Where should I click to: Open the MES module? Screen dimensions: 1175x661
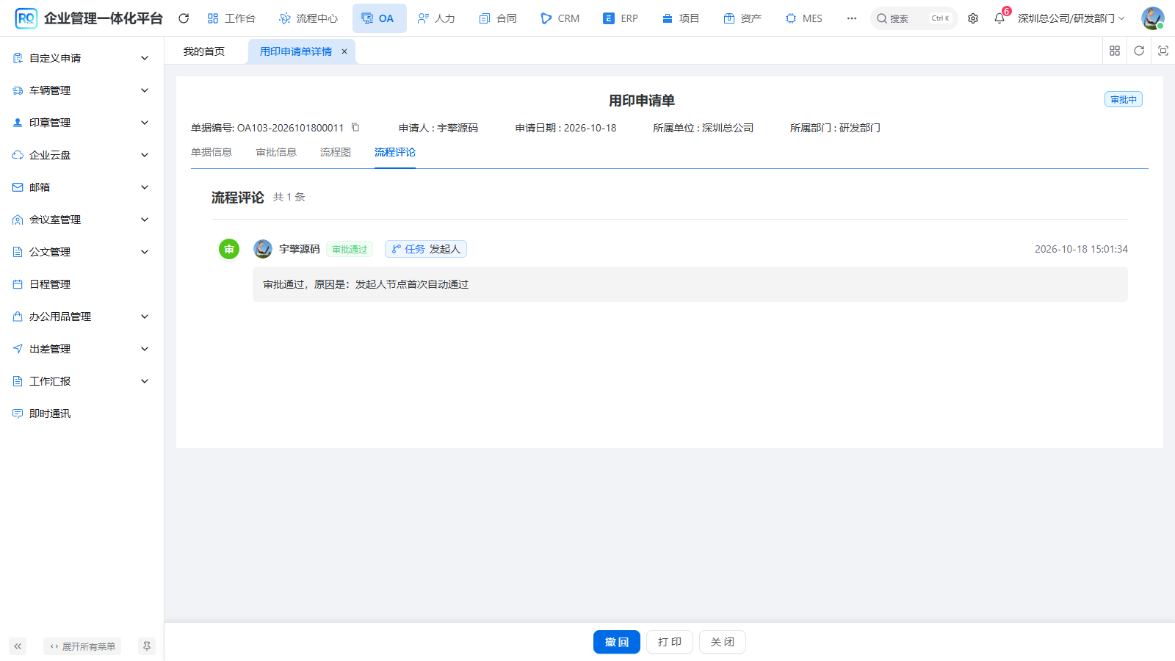804,18
